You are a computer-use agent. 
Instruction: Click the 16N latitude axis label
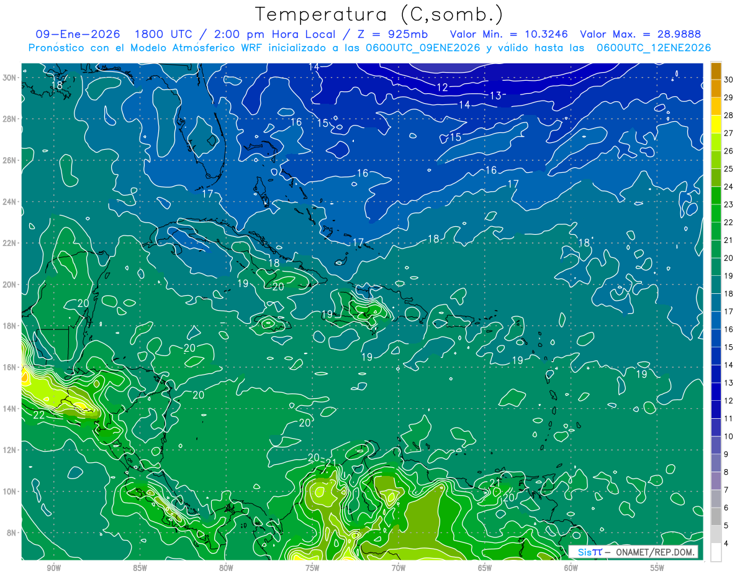tap(11, 367)
